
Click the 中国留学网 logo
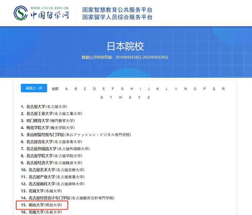(41, 13)
